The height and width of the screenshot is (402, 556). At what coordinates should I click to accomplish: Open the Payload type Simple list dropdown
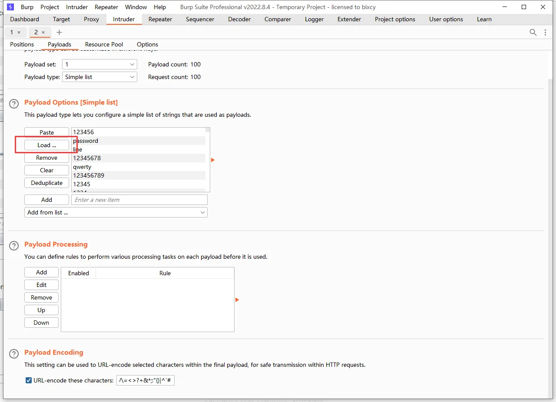[99, 77]
